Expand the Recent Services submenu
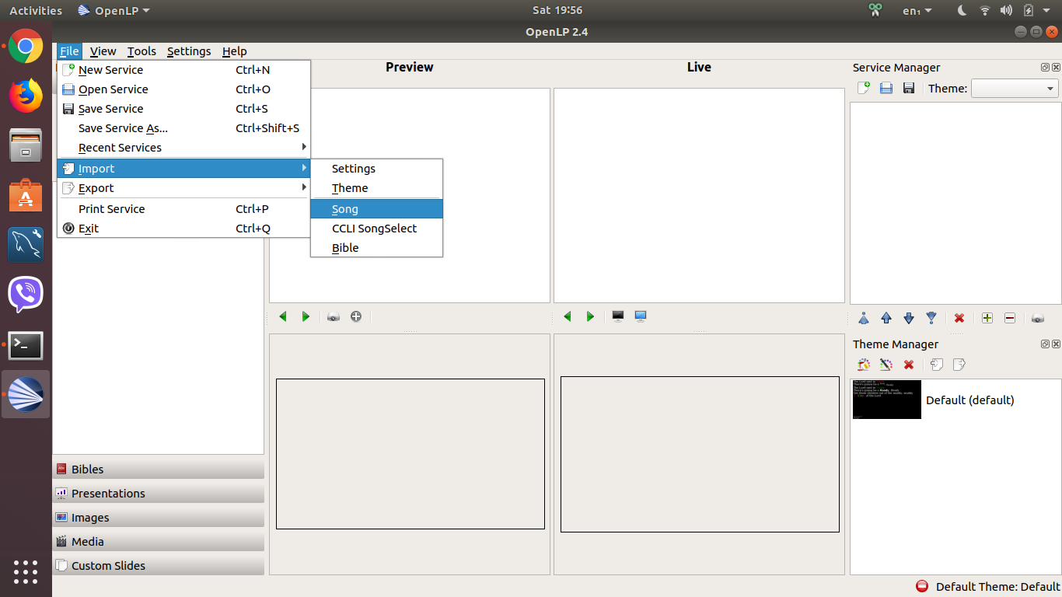 point(184,148)
